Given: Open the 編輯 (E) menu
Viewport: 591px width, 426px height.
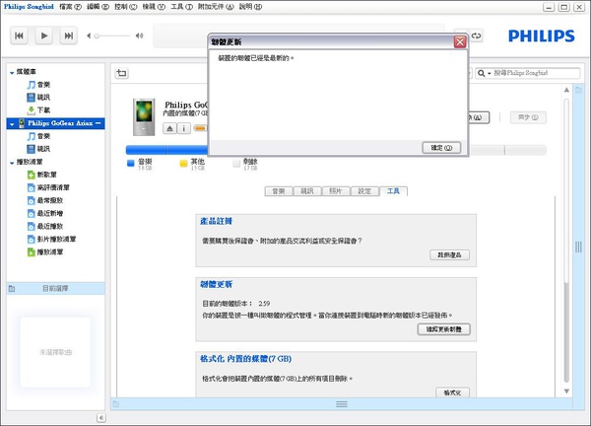Looking at the screenshot, I should click(x=98, y=7).
